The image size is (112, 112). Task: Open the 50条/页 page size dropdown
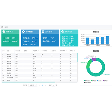pyautogui.click(x=32, y=85)
